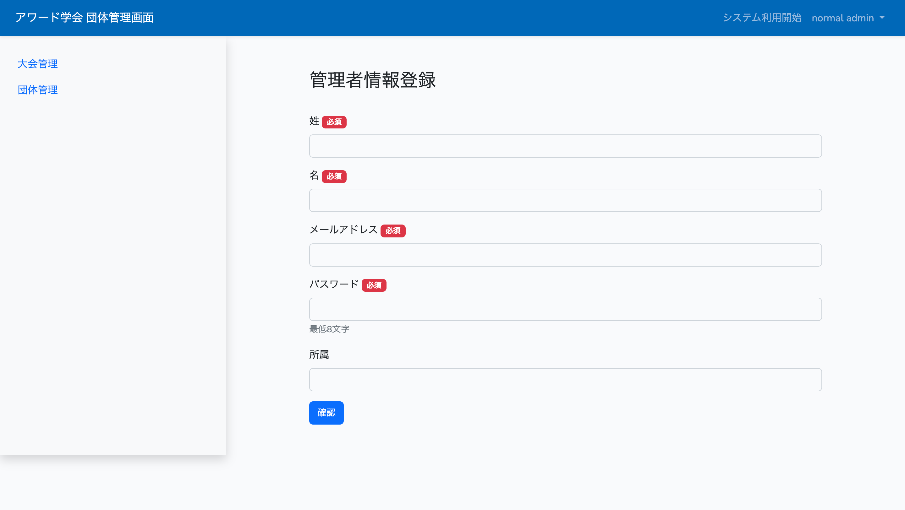Click the 必須 badge next to 名
This screenshot has width=905, height=510.
[x=334, y=176]
